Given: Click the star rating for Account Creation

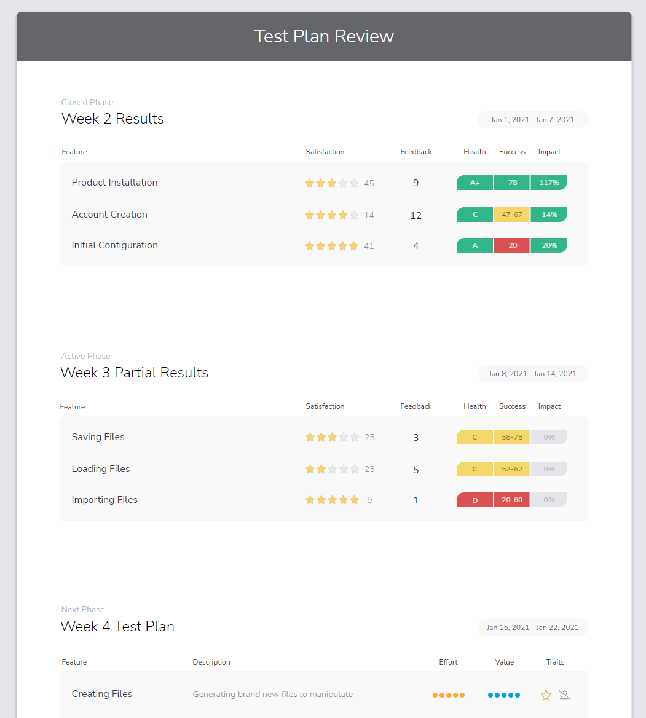Looking at the screenshot, I should tap(332, 215).
